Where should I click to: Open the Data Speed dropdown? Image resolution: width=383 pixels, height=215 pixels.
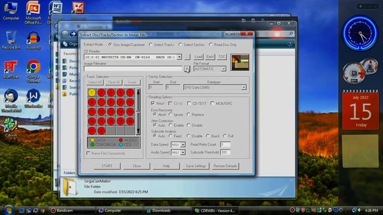pyautogui.click(x=183, y=145)
